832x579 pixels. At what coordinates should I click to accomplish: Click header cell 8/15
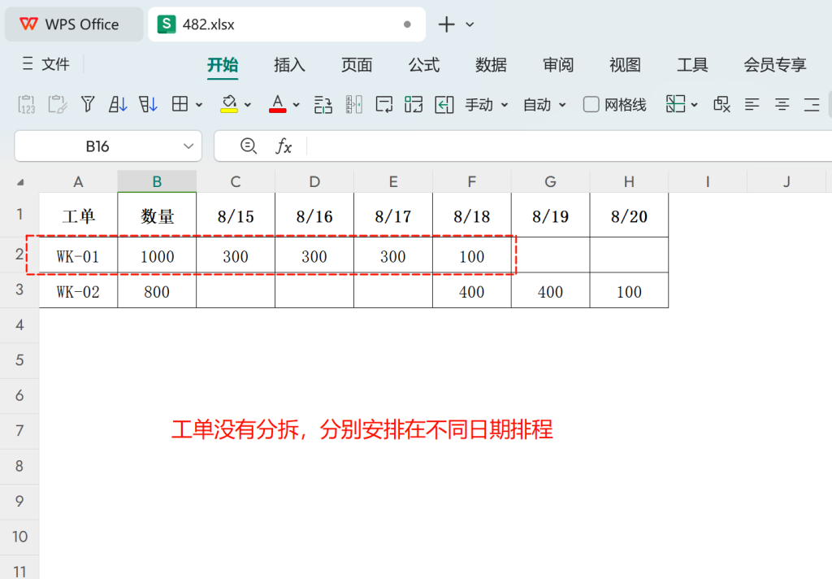coord(236,215)
